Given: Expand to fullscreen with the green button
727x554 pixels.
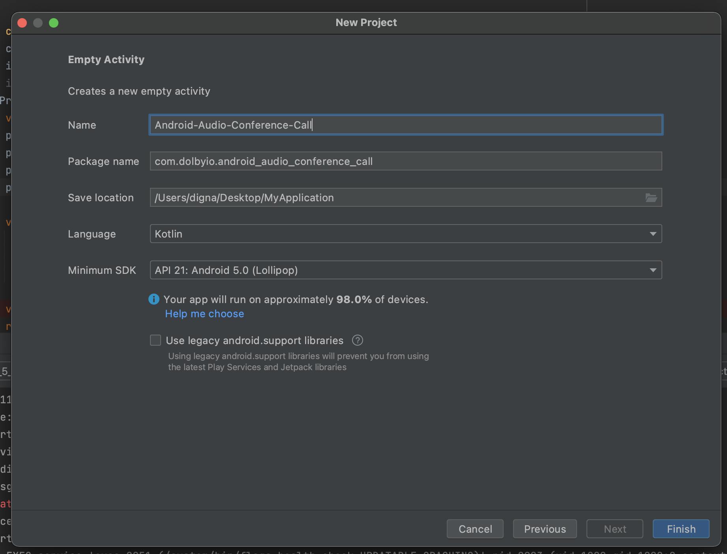Looking at the screenshot, I should coord(54,22).
